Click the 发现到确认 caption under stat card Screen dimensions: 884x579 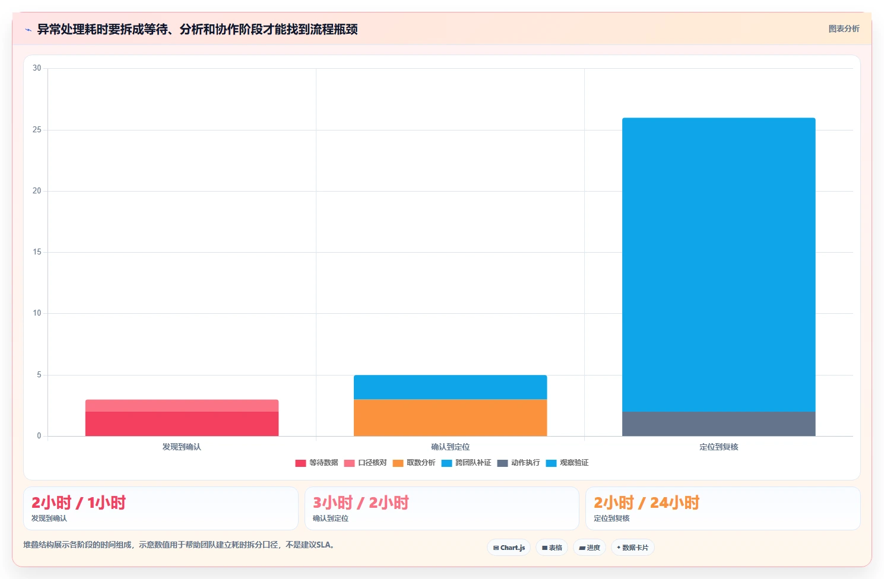(x=49, y=518)
